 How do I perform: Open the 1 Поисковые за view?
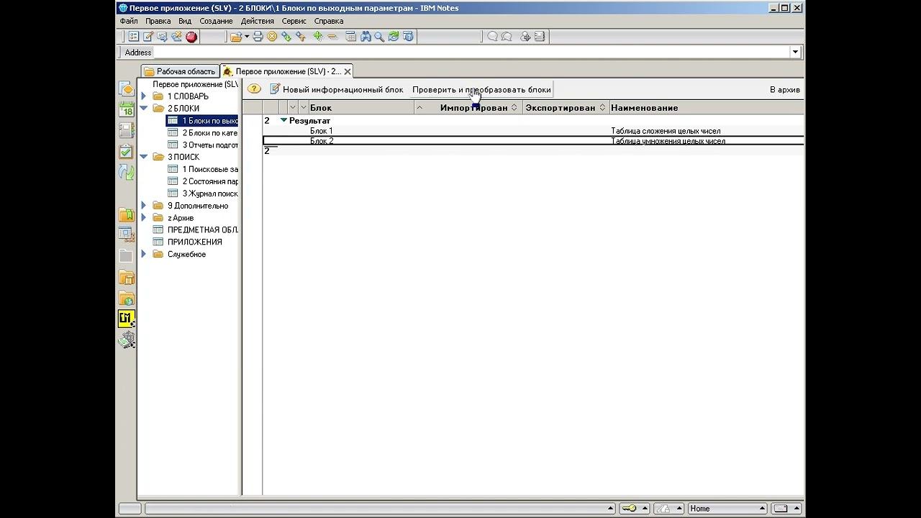tap(202, 169)
